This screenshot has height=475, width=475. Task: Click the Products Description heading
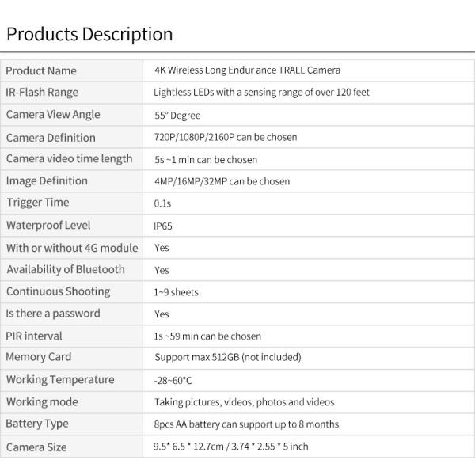(x=89, y=34)
